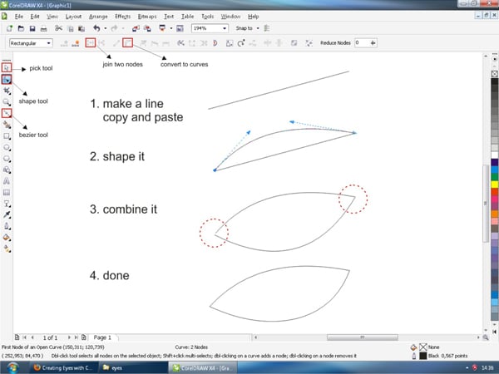This screenshot has height=374, width=499.
Task: Select the Shape tool
Action: [7, 79]
